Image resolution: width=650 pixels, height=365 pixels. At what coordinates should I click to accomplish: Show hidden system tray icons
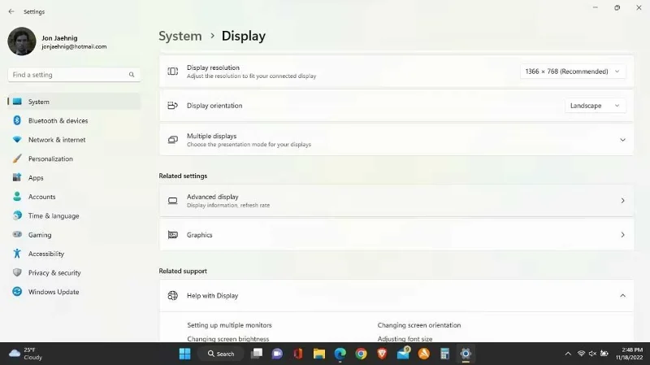pos(568,354)
